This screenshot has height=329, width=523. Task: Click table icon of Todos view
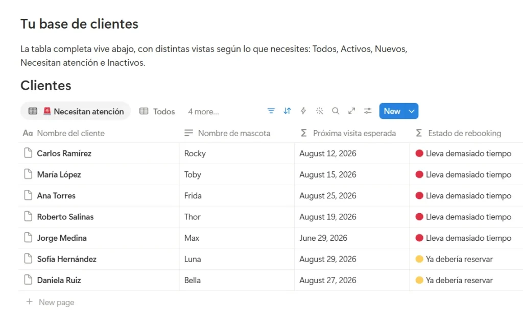(x=144, y=111)
